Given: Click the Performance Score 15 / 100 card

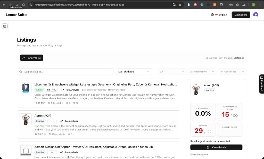Looking at the screenshot, I should (x=230, y=112).
